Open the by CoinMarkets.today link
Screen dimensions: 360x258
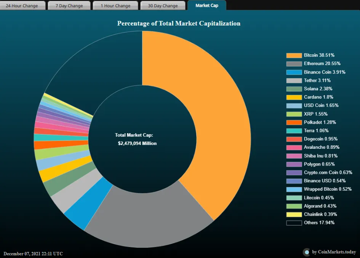coord(334,252)
